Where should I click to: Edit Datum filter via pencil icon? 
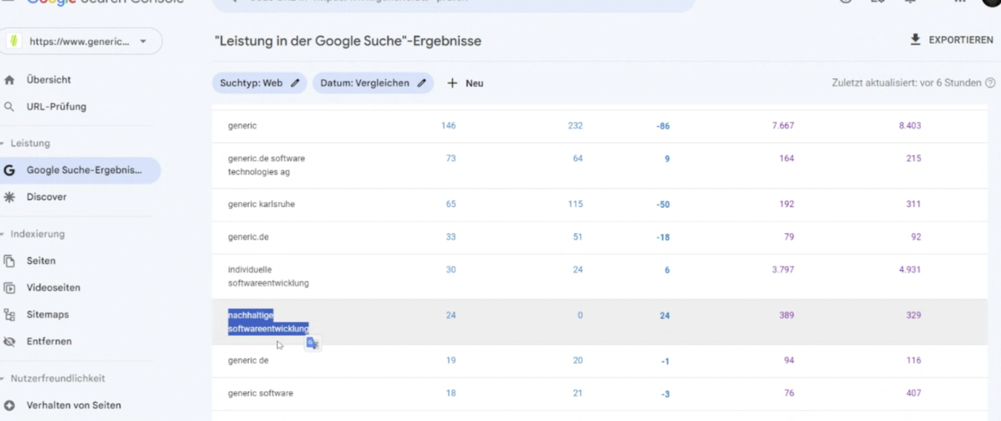[422, 83]
